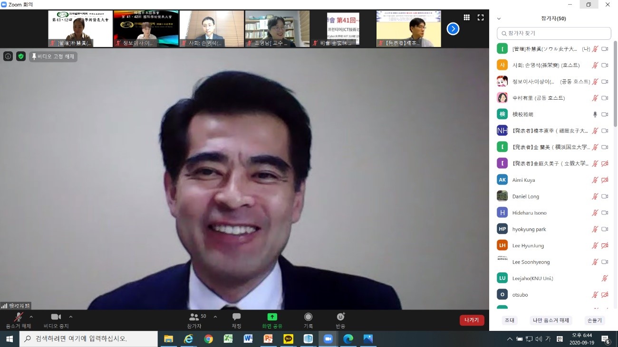This screenshot has width=618, height=347.
Task: Unmute microphone with 음소거 해제
Action: 19,319
